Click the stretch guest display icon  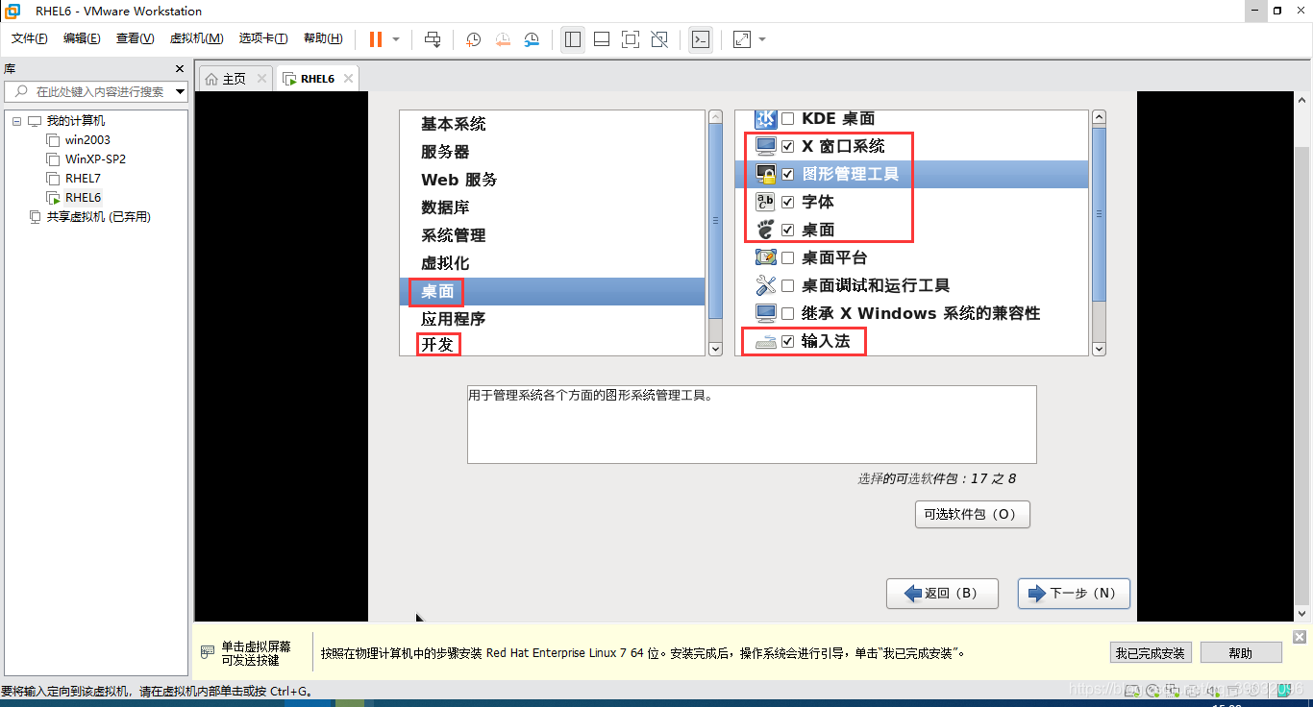point(741,39)
